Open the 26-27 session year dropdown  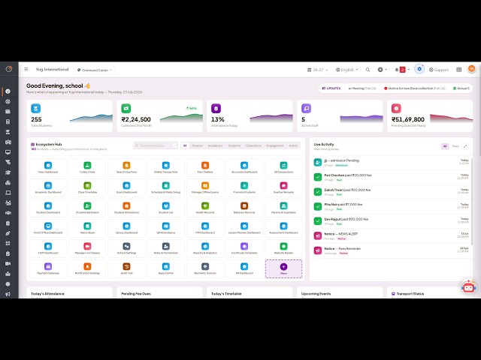click(x=317, y=70)
